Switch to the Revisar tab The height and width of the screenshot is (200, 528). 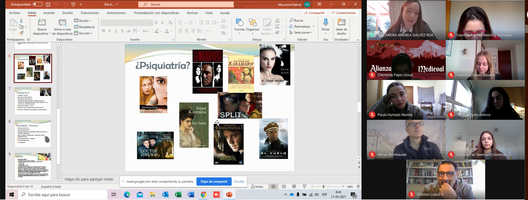pyautogui.click(x=192, y=13)
